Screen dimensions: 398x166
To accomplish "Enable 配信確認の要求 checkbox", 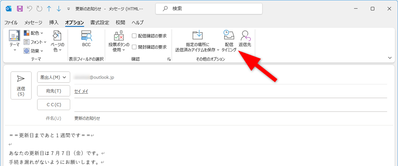I will pyautogui.click(x=134, y=36).
